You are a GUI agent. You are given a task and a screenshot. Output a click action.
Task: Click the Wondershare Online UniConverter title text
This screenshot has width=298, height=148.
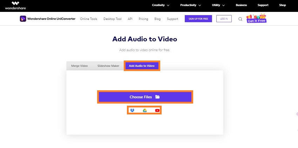51,19
